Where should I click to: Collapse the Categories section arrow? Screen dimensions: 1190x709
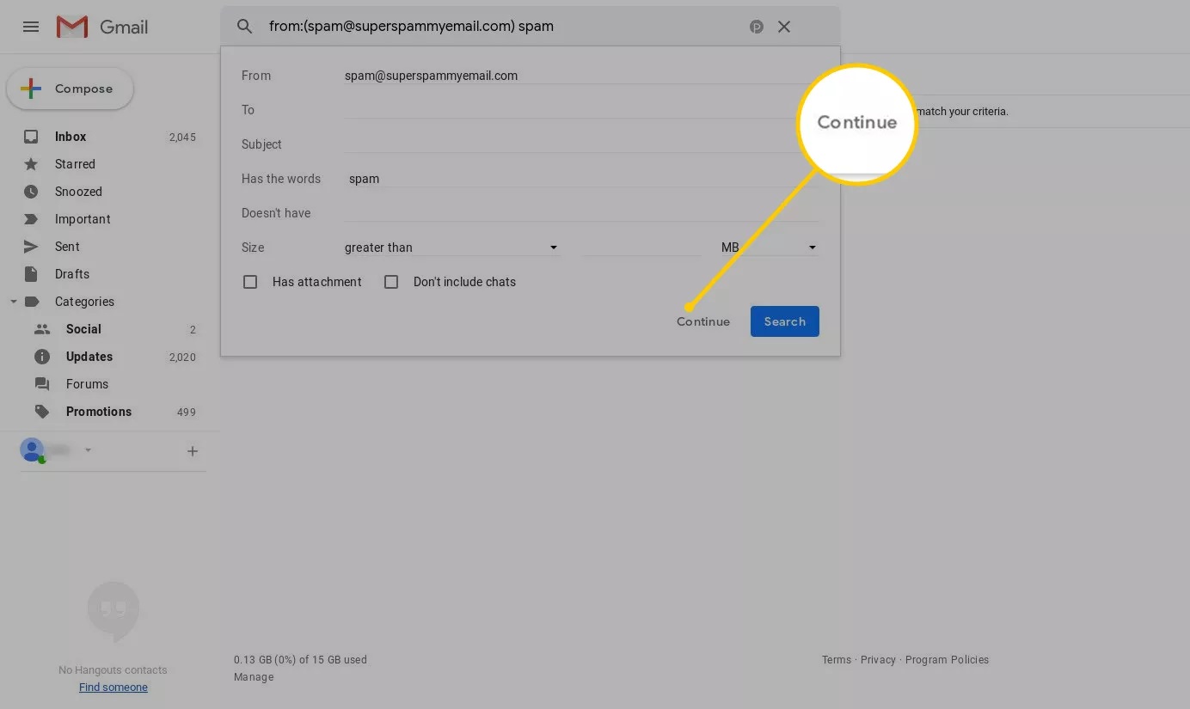point(13,302)
